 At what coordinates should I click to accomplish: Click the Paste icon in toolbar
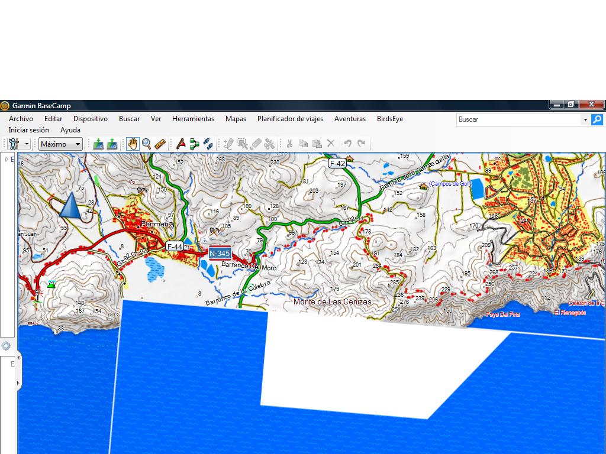tap(317, 144)
